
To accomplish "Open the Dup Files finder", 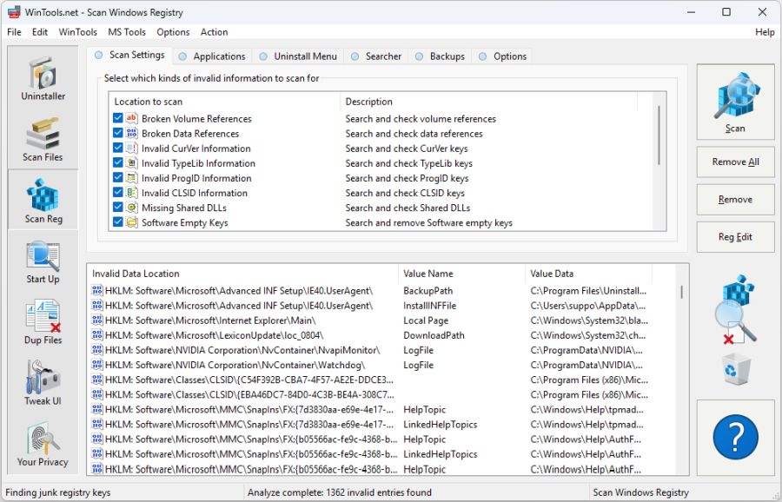I will (42, 321).
